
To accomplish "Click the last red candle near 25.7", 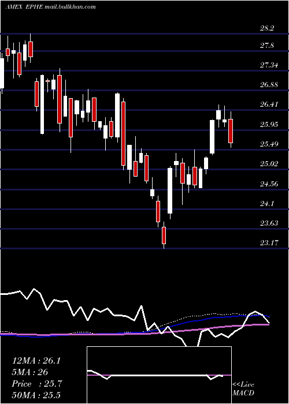I will (x=231, y=130).
